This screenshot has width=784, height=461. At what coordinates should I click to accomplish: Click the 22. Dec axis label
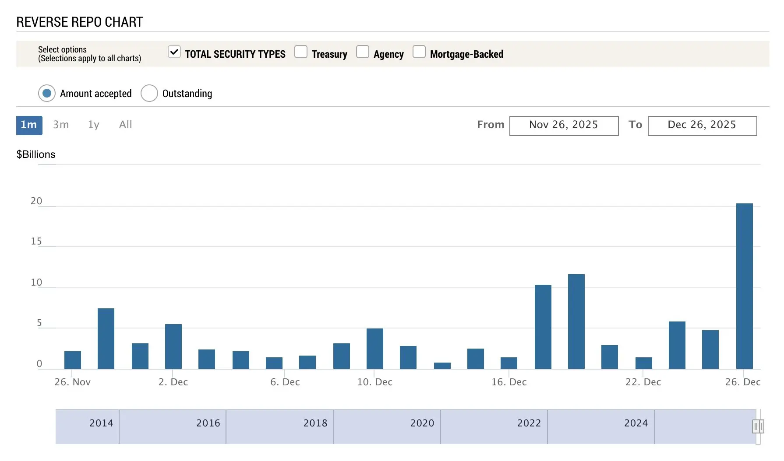[x=643, y=382]
